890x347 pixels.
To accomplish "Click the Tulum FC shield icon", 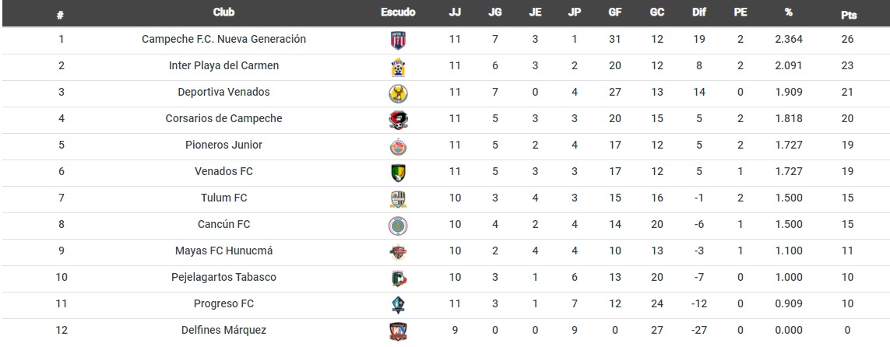I will tap(398, 199).
